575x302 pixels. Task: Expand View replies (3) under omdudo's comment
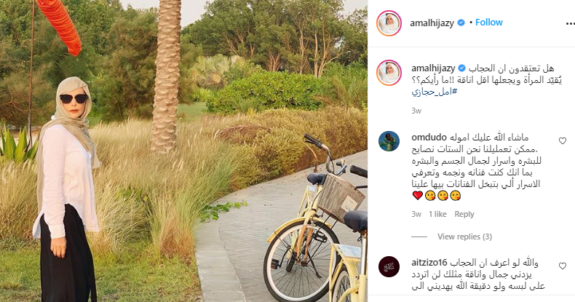(464, 237)
